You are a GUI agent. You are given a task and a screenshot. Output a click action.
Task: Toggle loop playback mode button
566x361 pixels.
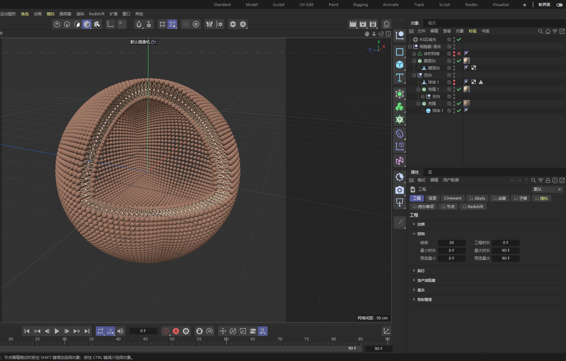pos(100,331)
